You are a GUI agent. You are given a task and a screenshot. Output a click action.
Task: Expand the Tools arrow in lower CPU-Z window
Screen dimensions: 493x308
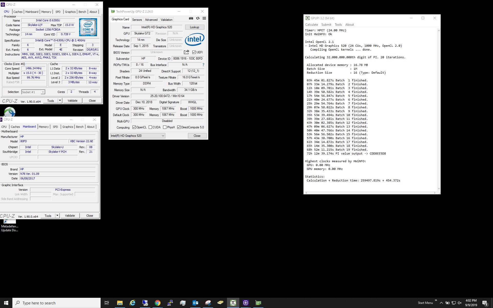click(x=57, y=216)
